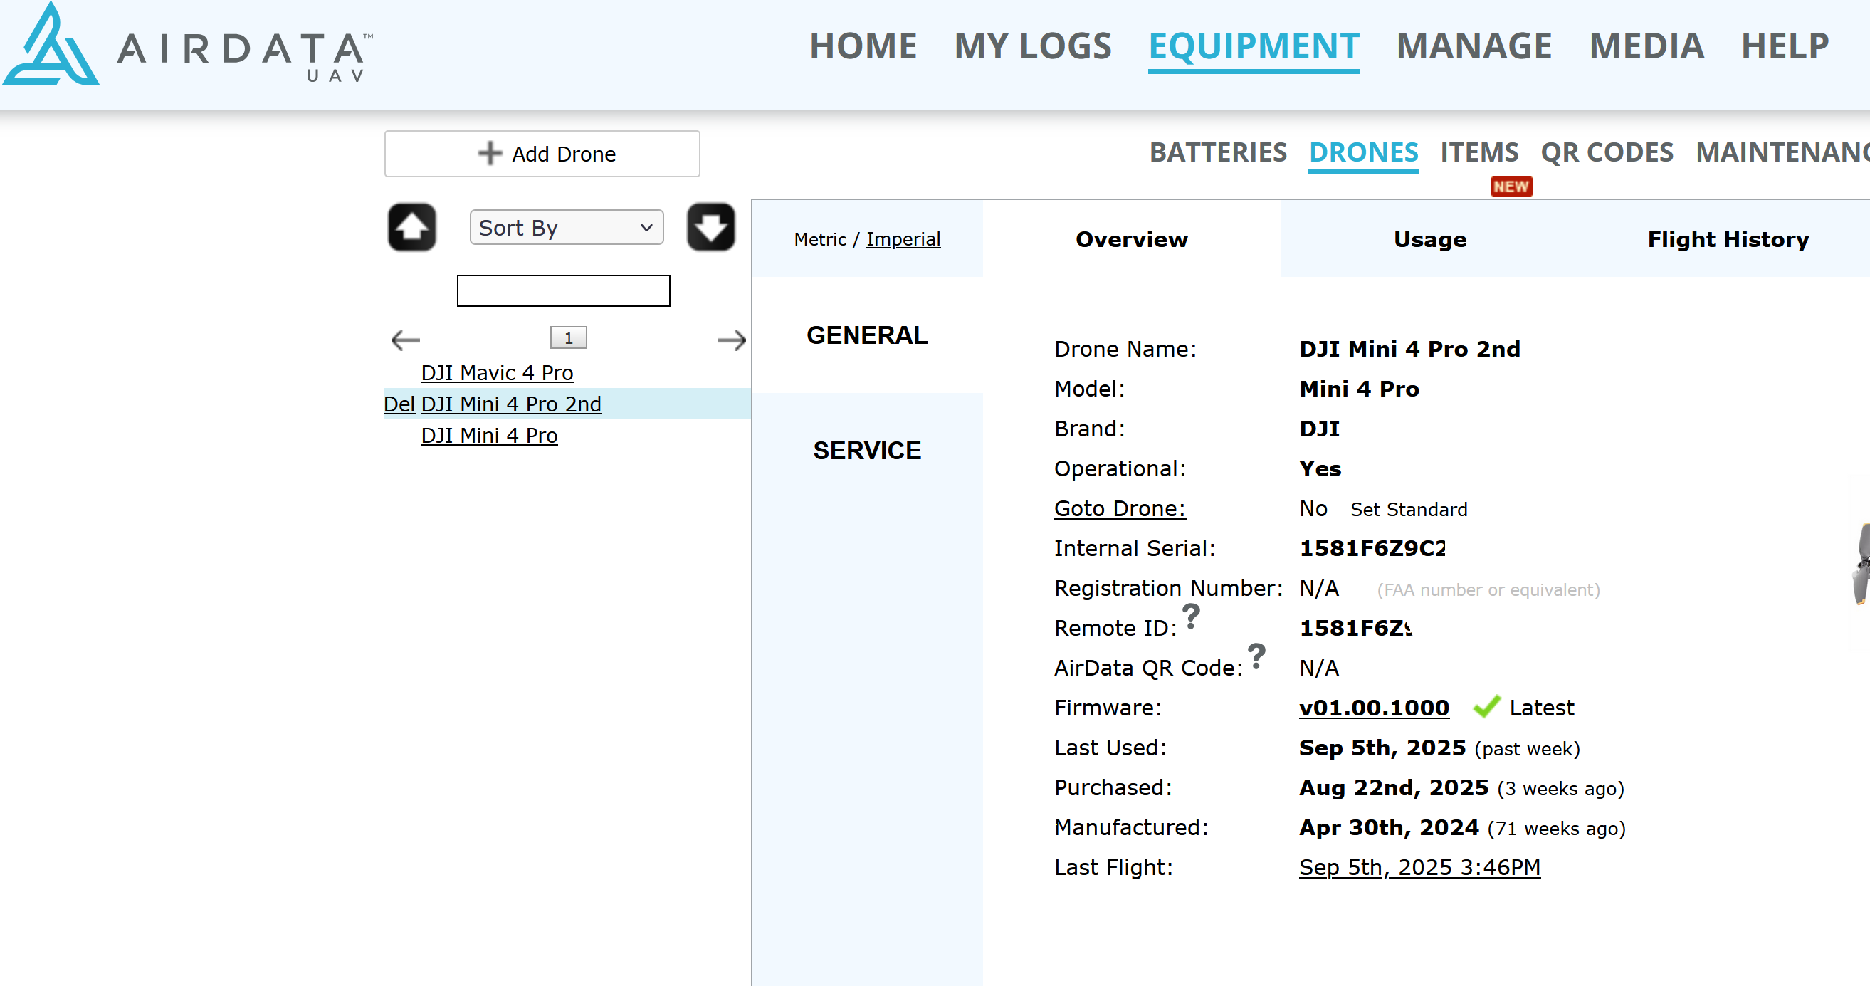This screenshot has width=1870, height=986.
Task: Click Del link for DJI Mini 4 Pro 2nd
Action: tap(399, 404)
